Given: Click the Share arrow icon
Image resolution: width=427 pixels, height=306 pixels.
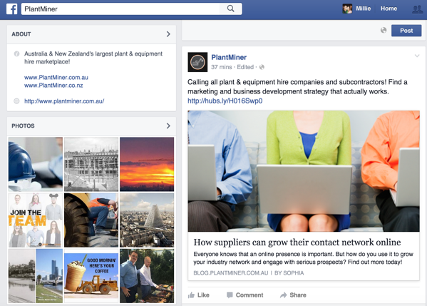Looking at the screenshot, I should (284, 295).
